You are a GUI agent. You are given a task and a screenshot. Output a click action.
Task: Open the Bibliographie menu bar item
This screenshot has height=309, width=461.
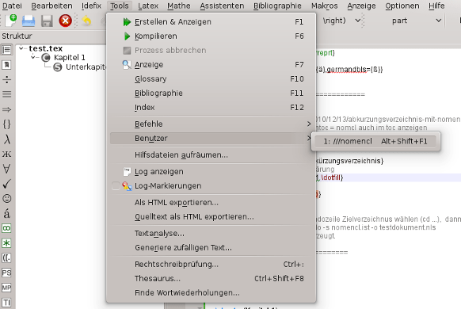[x=277, y=6]
